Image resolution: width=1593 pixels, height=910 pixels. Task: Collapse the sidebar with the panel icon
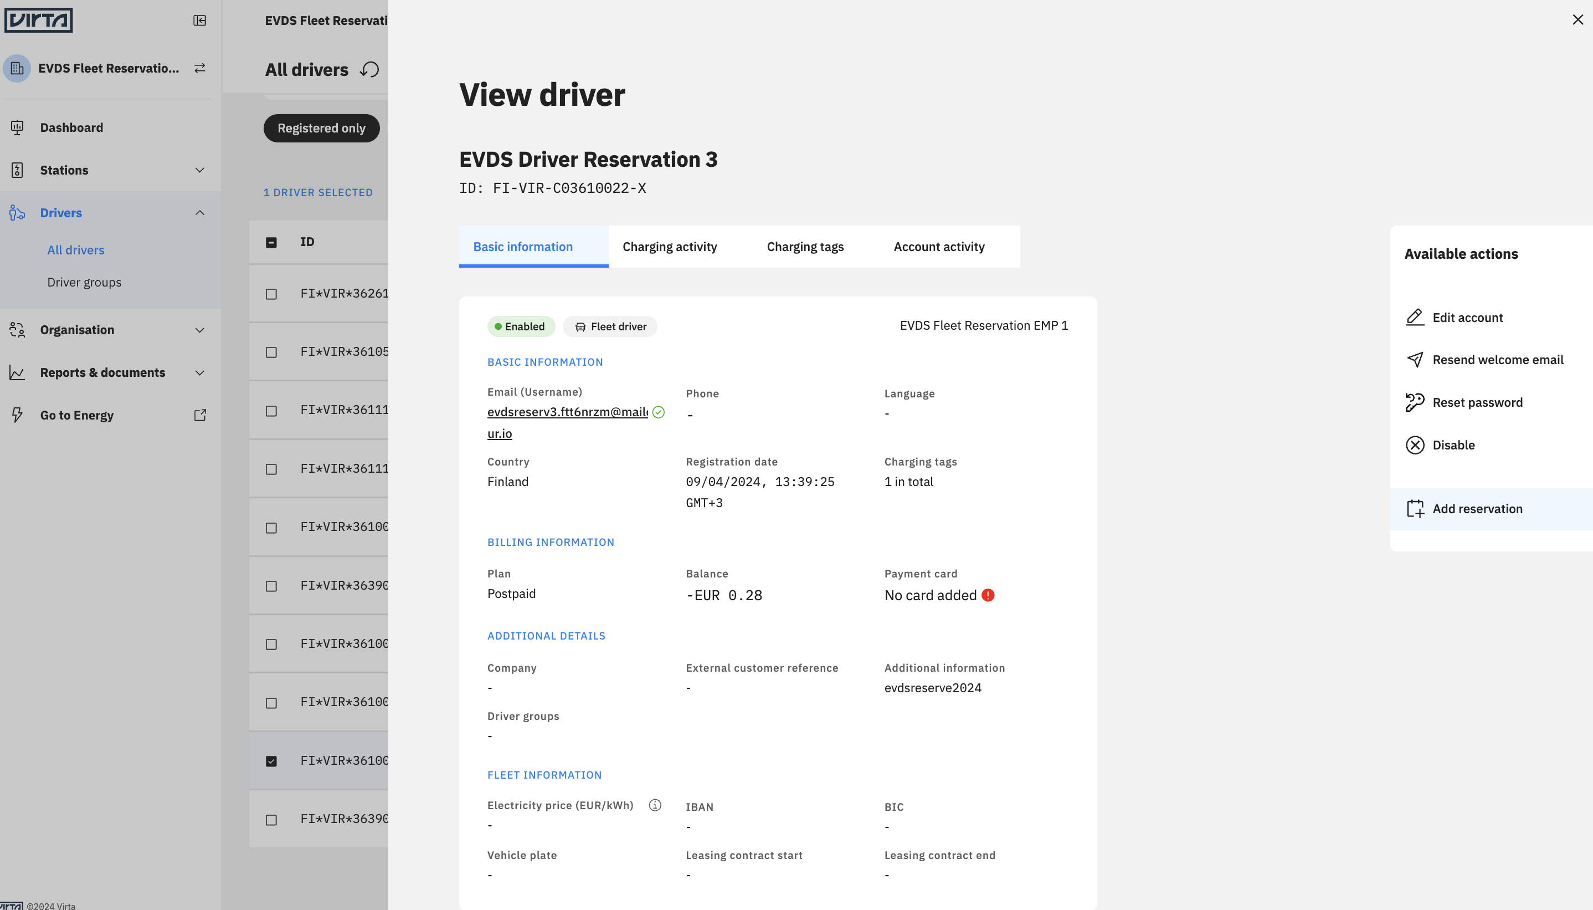200,21
